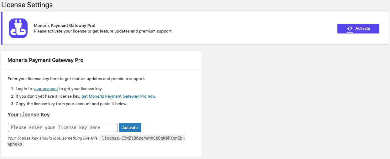The width and height of the screenshot is (390, 159).
Task: Click "Enter your license key here" description line
Action: pos(76,79)
